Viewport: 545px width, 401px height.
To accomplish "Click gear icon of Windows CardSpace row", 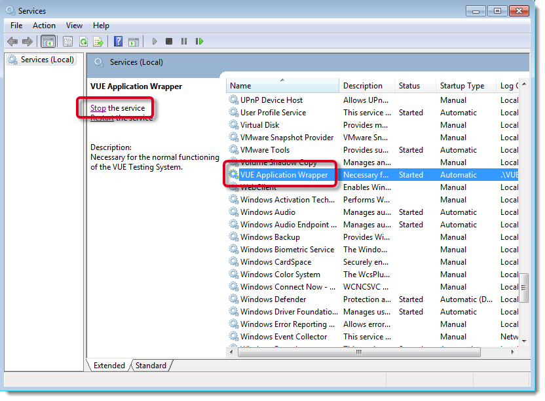I will pos(234,261).
